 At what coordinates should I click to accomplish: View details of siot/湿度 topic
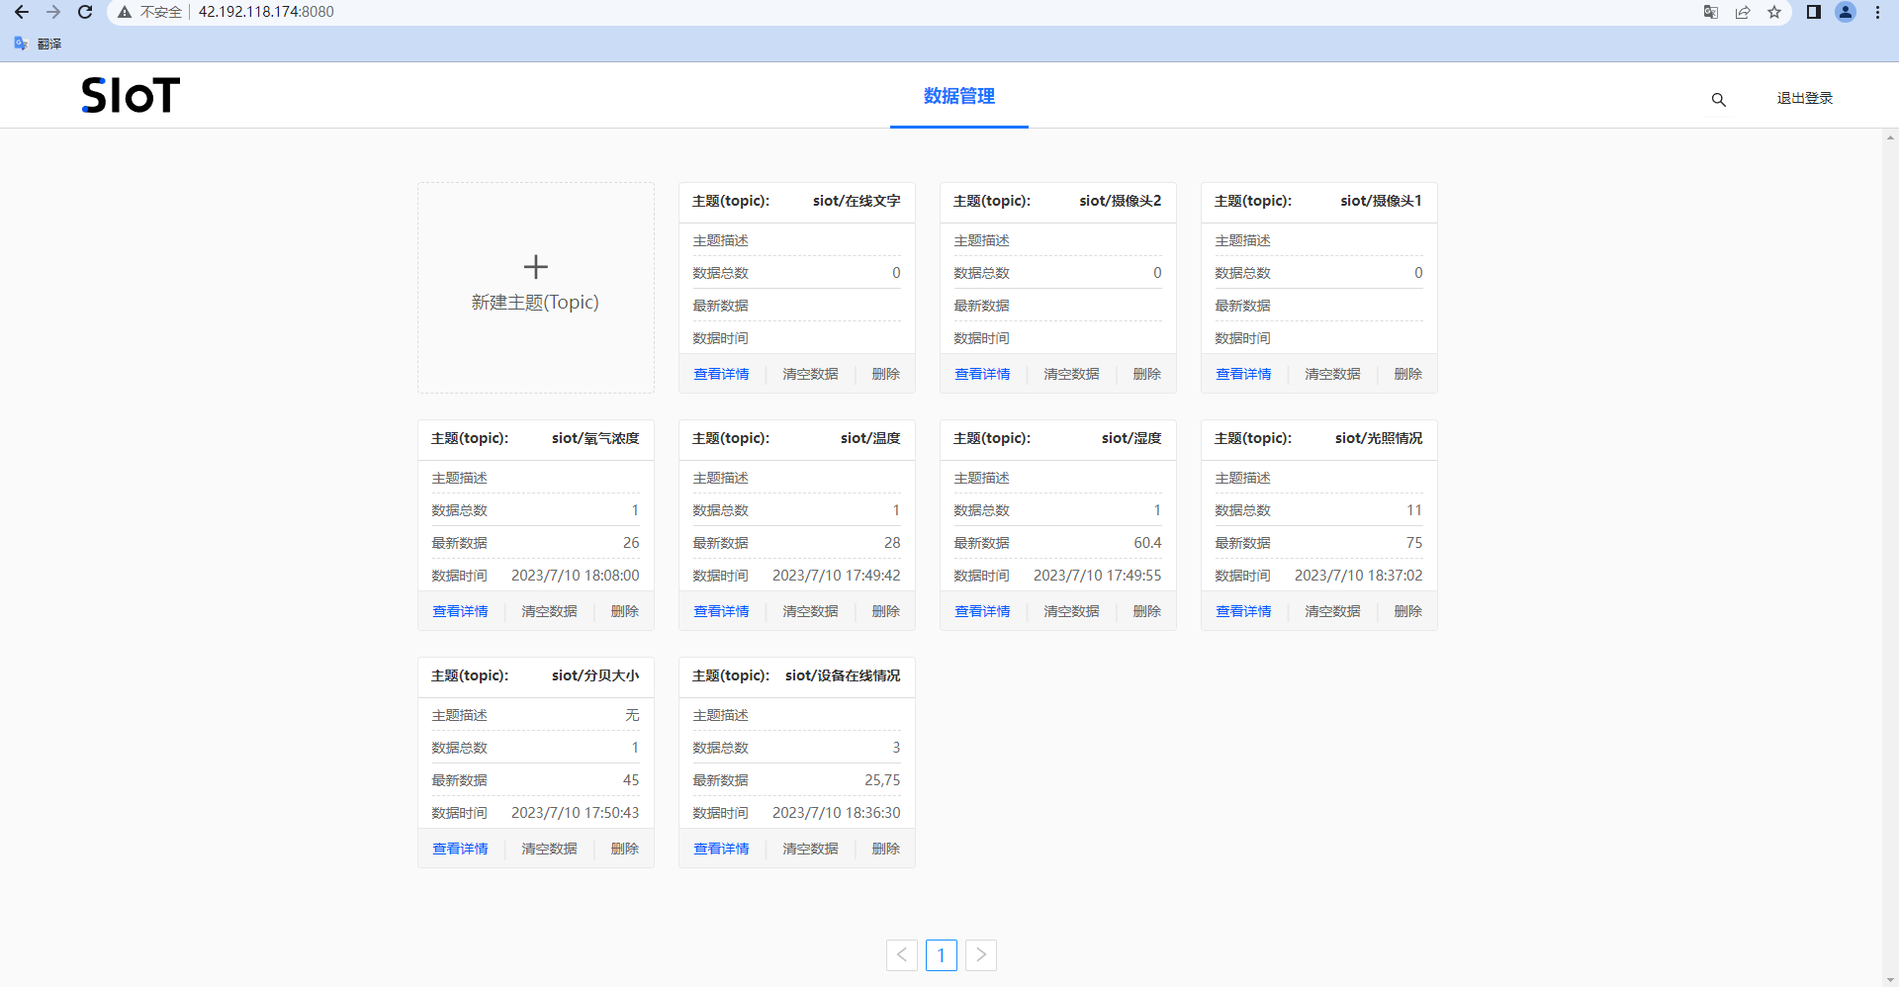[982, 611]
